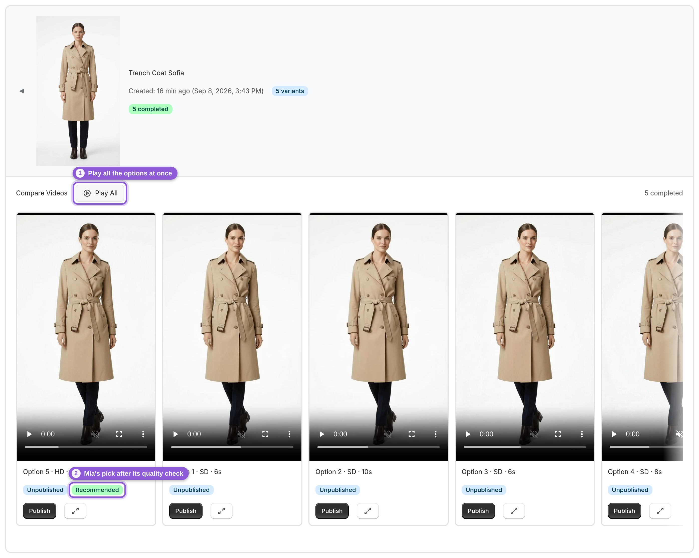Screen dimensions: 699x558
Task: Open more options on Option 1 video
Action: pos(289,434)
